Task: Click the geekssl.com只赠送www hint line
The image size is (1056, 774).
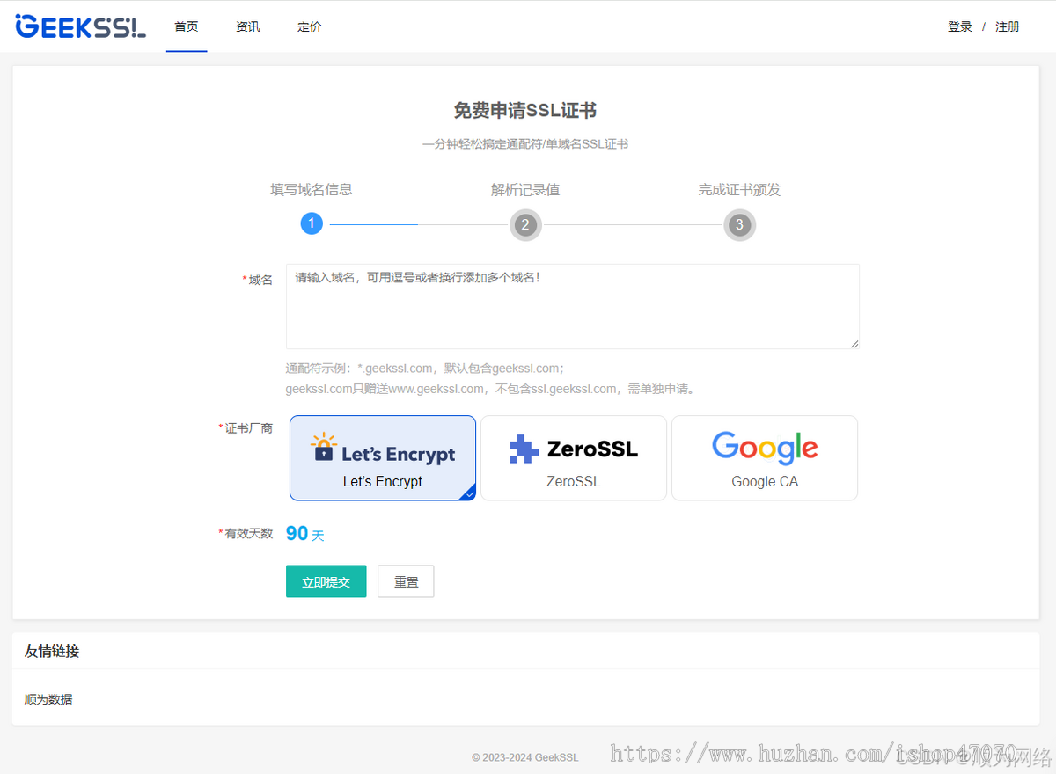Action: (490, 389)
